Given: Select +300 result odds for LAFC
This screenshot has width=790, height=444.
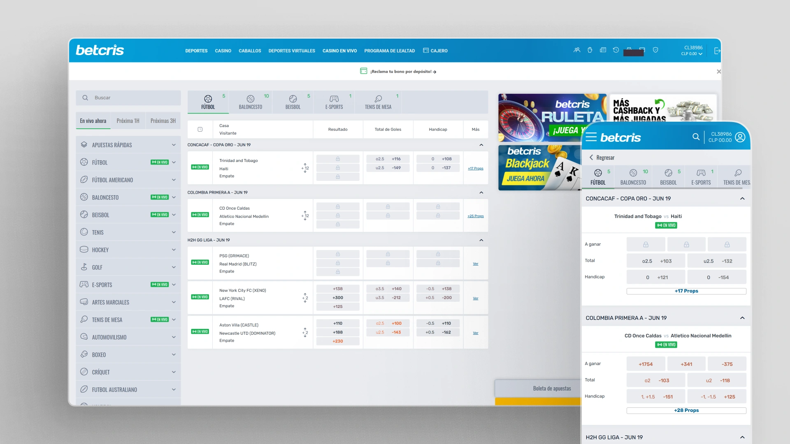Looking at the screenshot, I should [x=338, y=298].
